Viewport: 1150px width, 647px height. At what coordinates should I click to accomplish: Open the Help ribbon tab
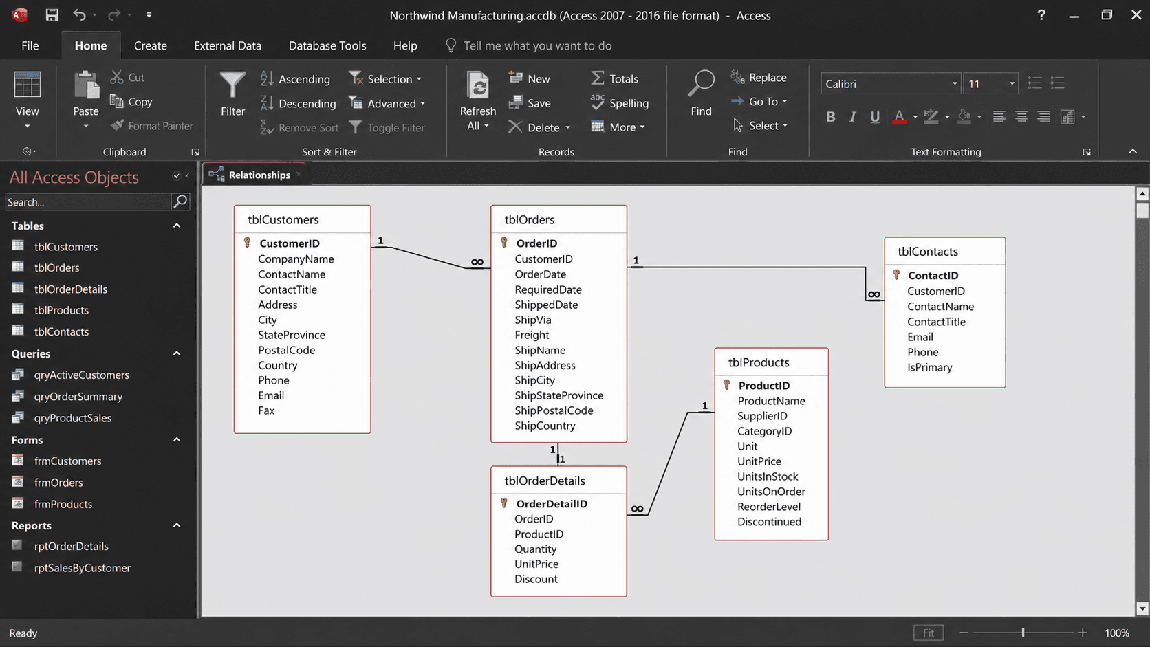405,45
